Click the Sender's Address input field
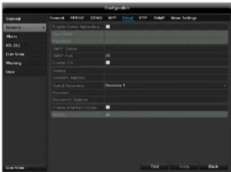231x172 pixels. coord(166,77)
